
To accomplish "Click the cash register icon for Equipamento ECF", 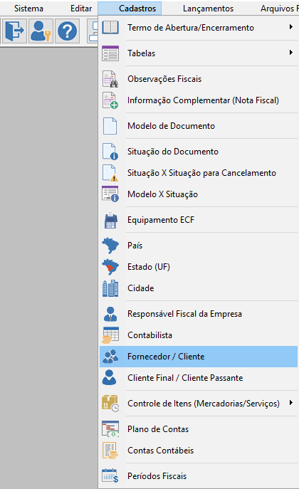I will tap(110, 220).
